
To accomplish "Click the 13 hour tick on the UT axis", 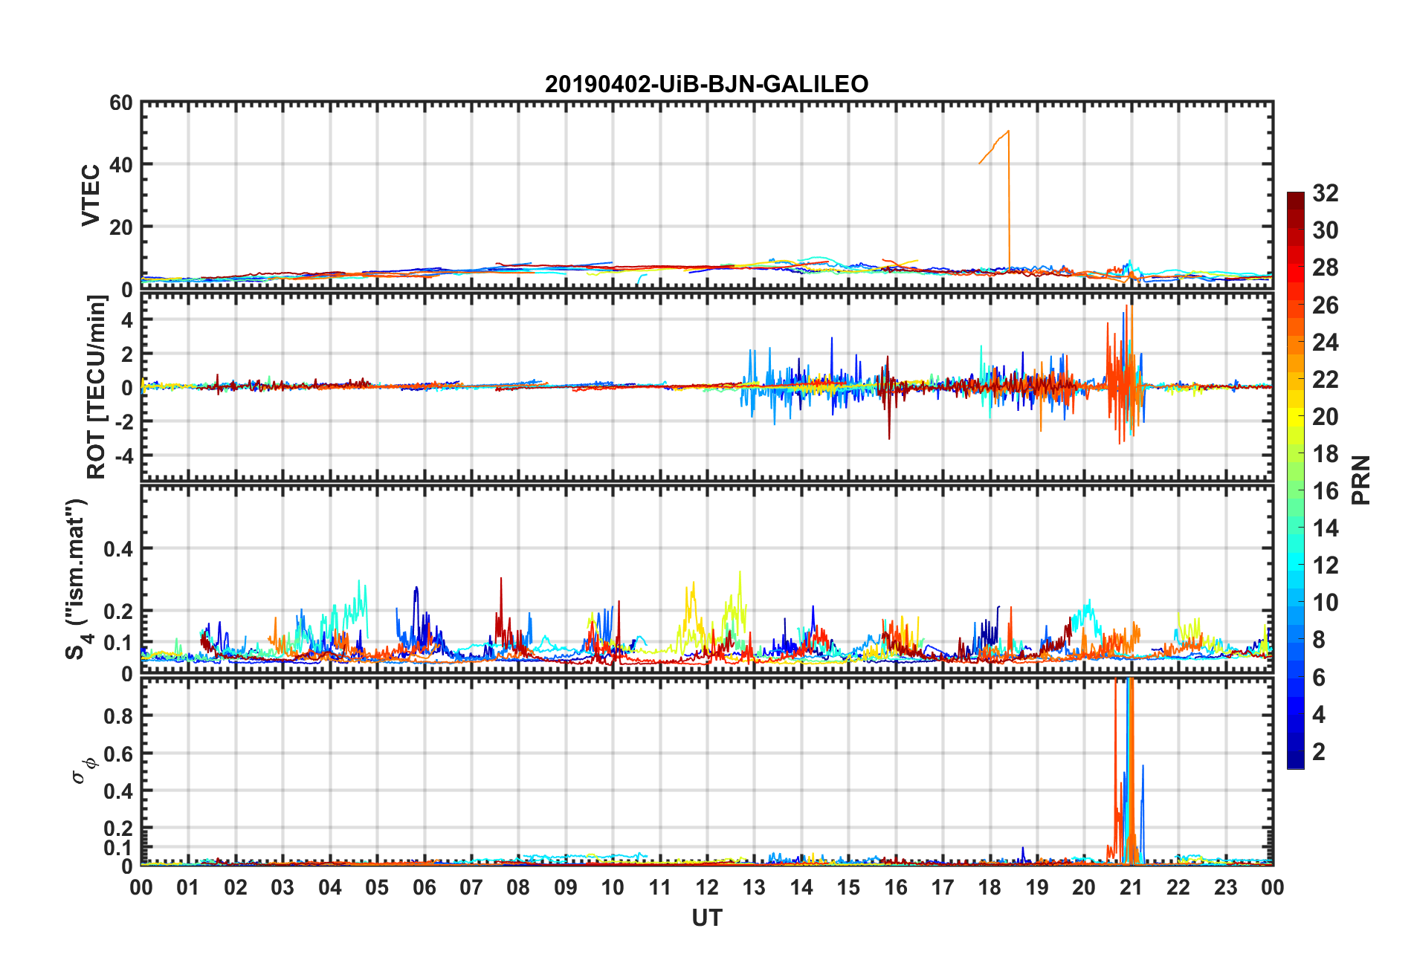I will coord(754,888).
